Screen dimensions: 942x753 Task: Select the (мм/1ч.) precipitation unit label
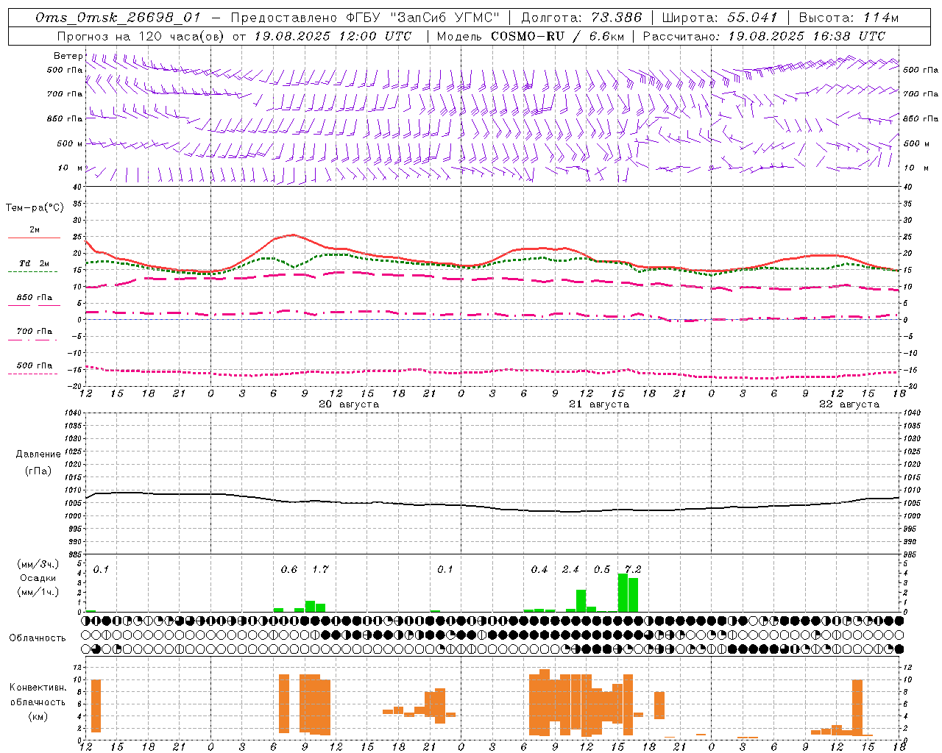[x=38, y=592]
